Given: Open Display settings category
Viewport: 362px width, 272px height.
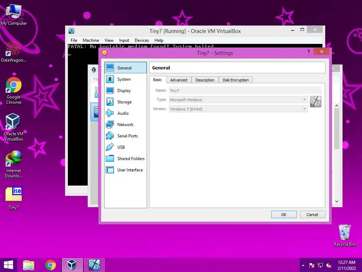Looking at the screenshot, I should (125, 90).
